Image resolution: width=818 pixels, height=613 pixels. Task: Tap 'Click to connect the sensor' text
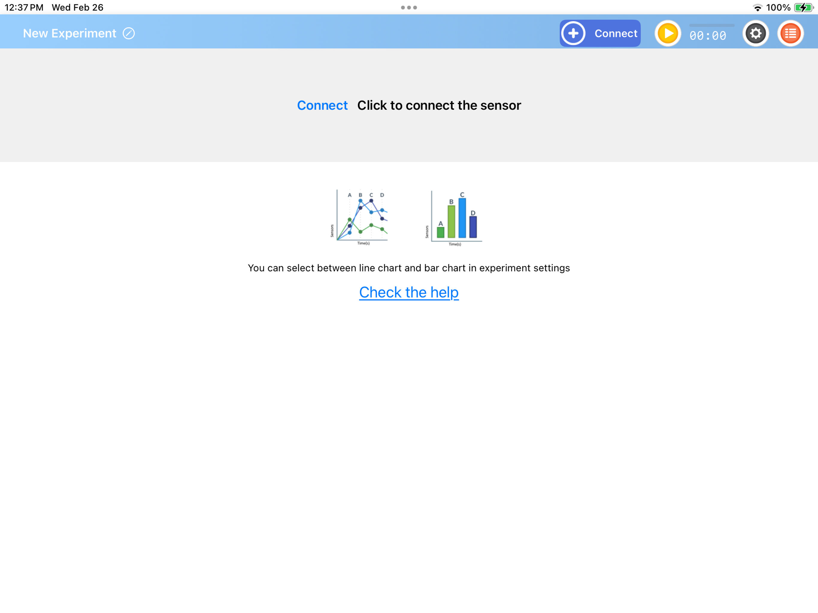click(439, 105)
